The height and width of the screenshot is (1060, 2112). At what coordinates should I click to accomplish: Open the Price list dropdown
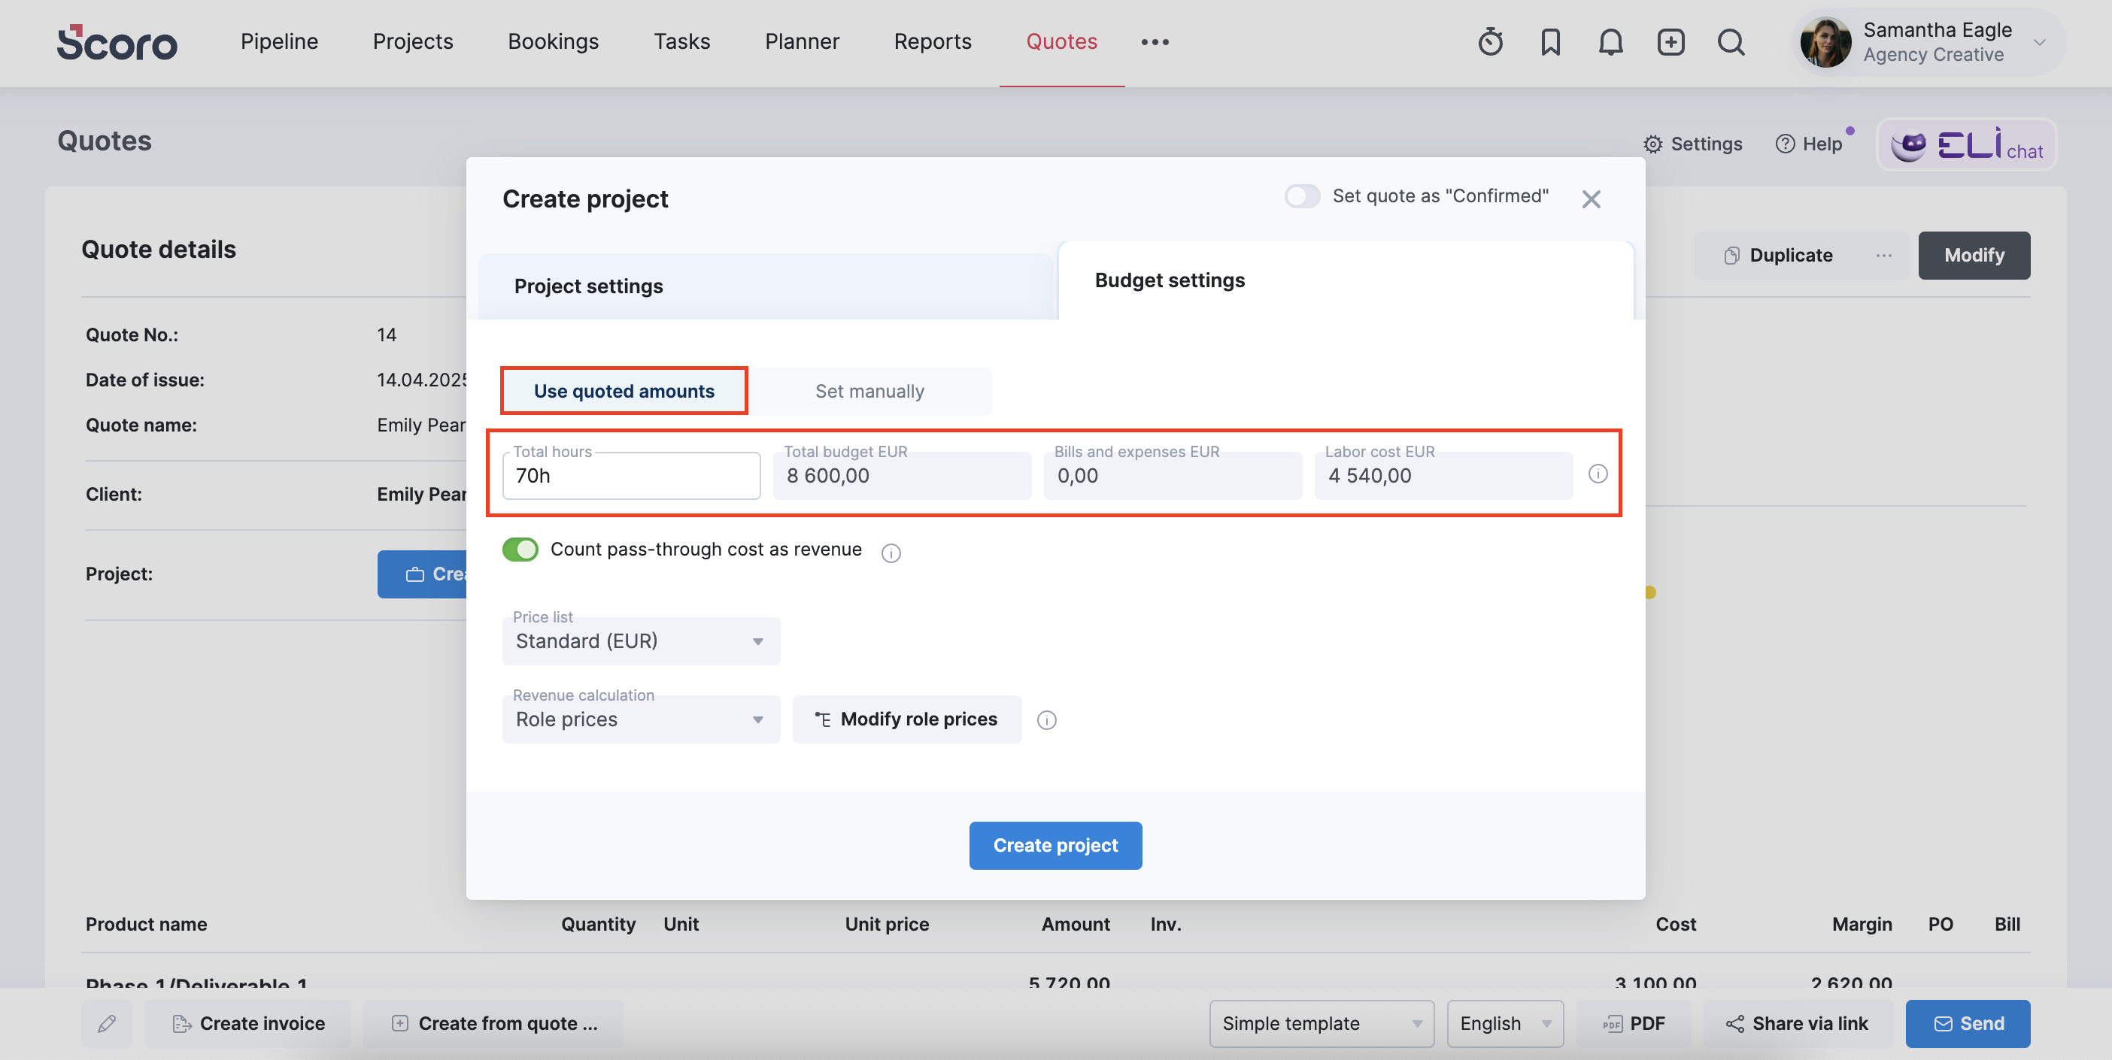640,641
